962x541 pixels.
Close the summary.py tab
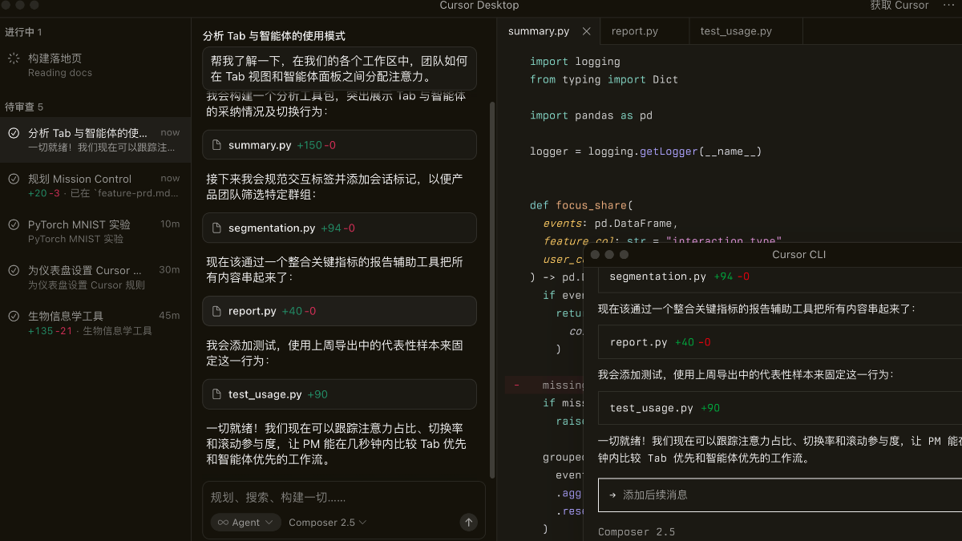(x=586, y=31)
